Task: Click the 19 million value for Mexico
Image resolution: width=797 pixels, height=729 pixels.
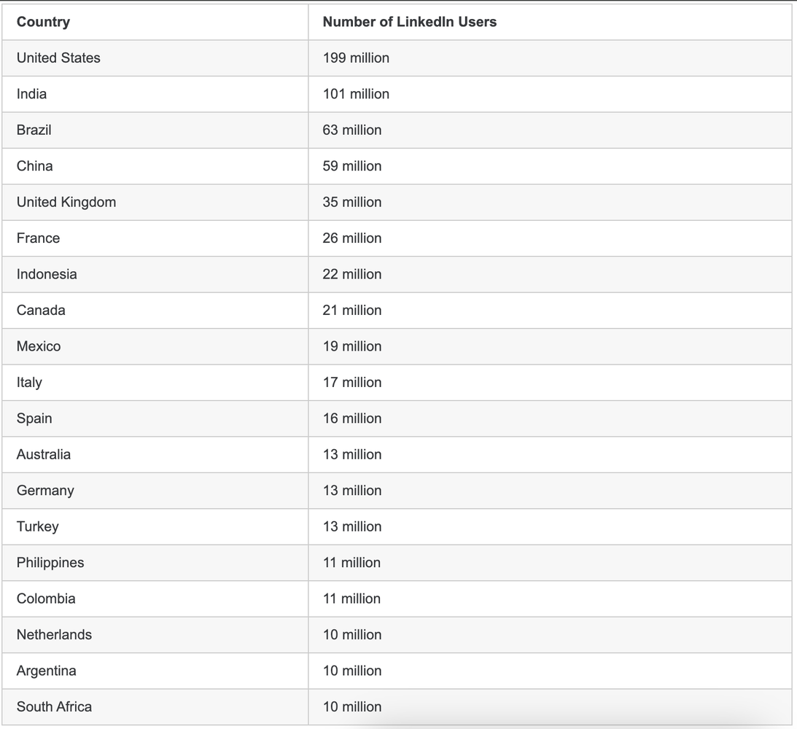Action: pos(352,346)
